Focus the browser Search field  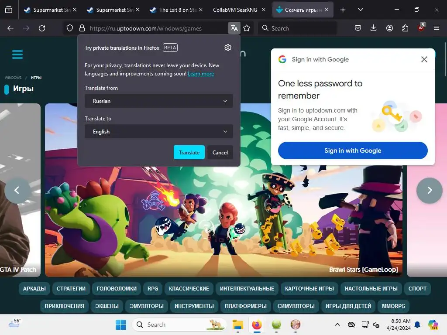pyautogui.click(x=297, y=28)
